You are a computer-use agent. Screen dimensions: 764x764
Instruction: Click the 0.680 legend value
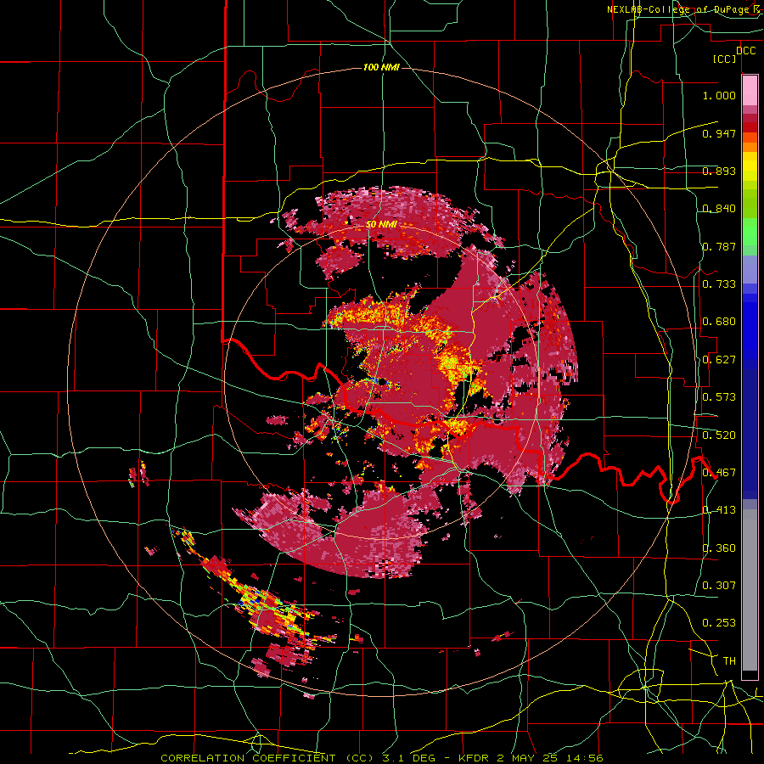click(719, 322)
